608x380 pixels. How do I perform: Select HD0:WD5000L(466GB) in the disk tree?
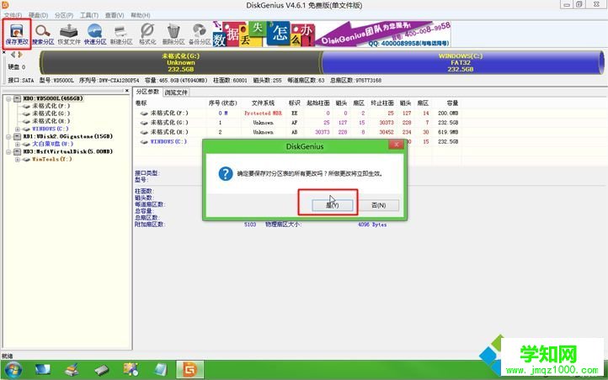coord(53,98)
